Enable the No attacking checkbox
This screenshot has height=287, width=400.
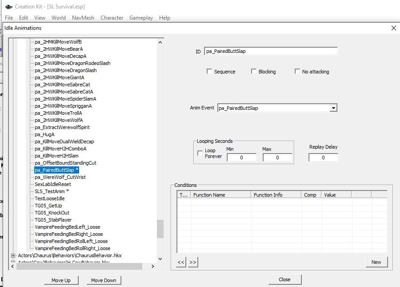[x=297, y=71]
